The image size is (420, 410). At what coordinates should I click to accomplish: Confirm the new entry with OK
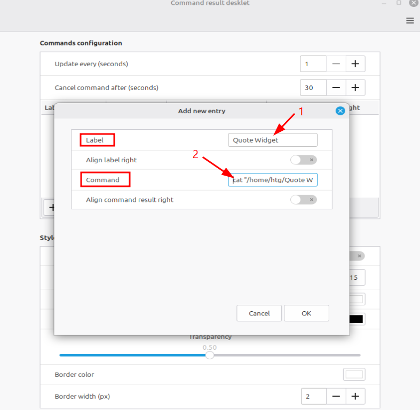pos(306,313)
